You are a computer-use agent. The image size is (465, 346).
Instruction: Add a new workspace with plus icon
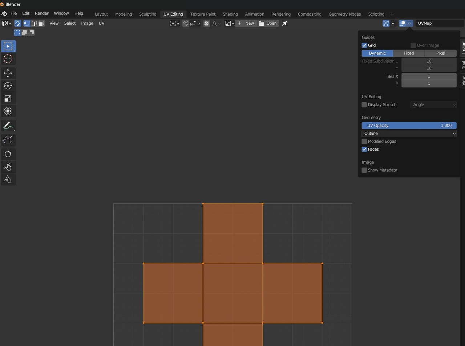tap(392, 14)
